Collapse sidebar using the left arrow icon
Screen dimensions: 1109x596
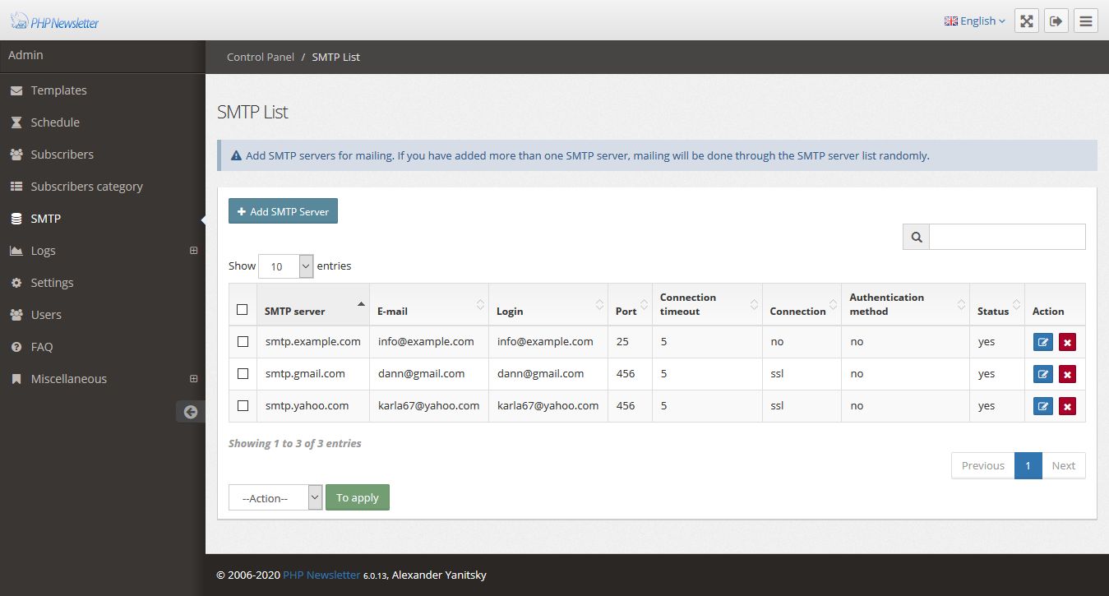point(191,412)
